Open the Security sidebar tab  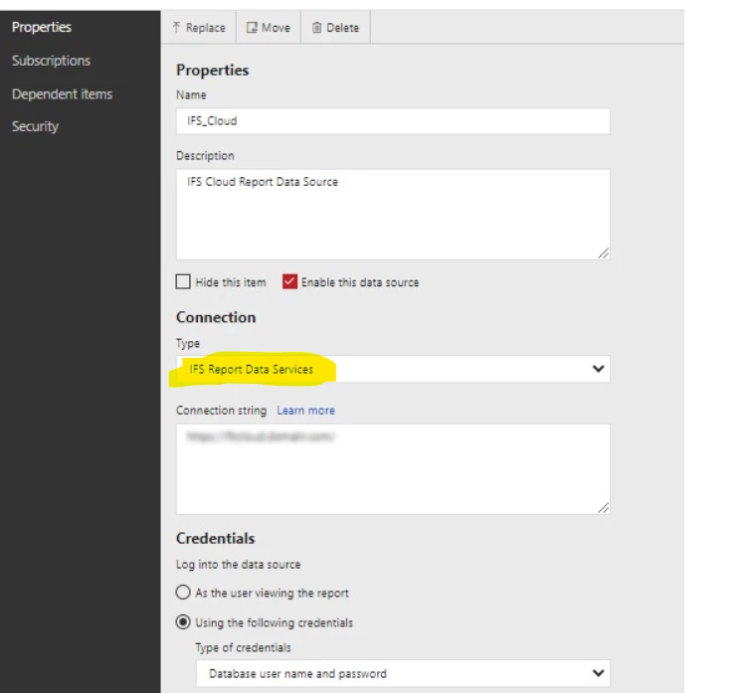tap(35, 126)
